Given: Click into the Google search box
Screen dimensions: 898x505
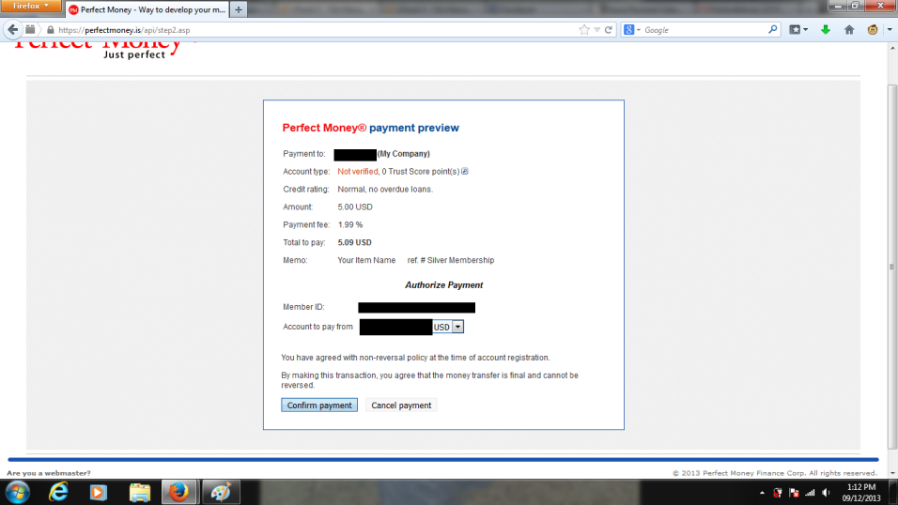Looking at the screenshot, I should point(704,30).
